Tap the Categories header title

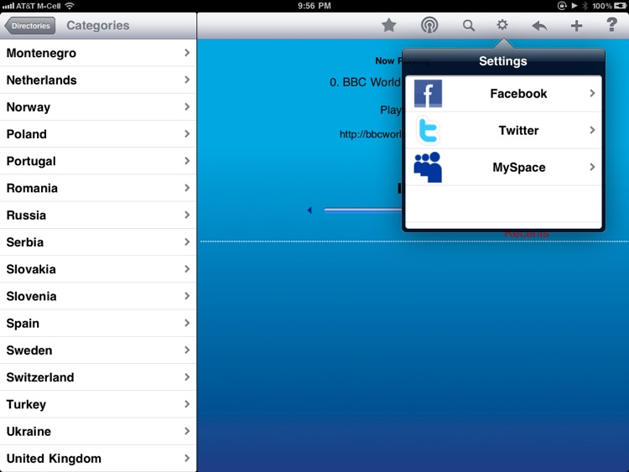[98, 26]
